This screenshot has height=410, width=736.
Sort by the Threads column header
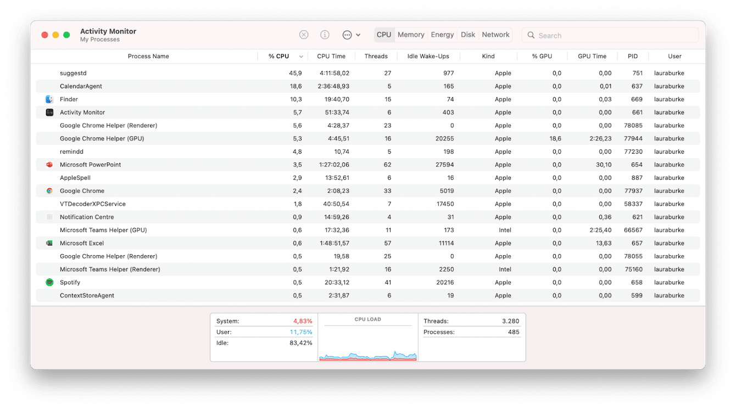pyautogui.click(x=376, y=56)
